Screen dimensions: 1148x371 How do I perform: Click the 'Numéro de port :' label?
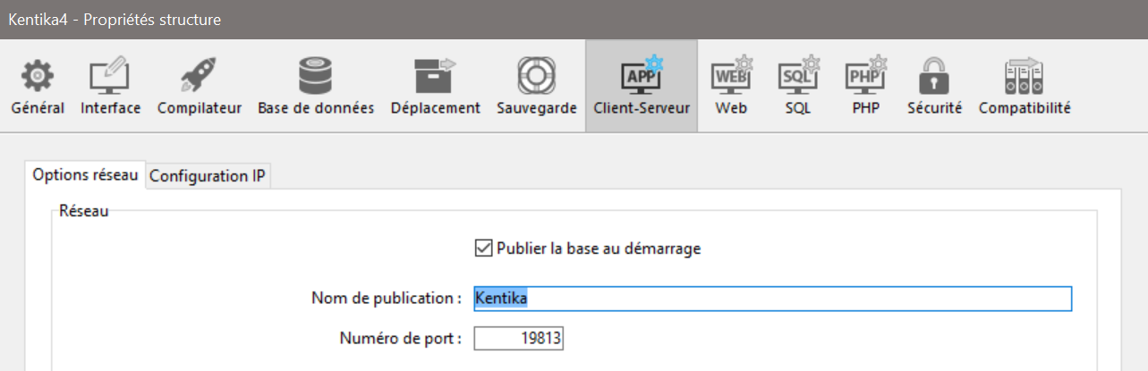[401, 338]
